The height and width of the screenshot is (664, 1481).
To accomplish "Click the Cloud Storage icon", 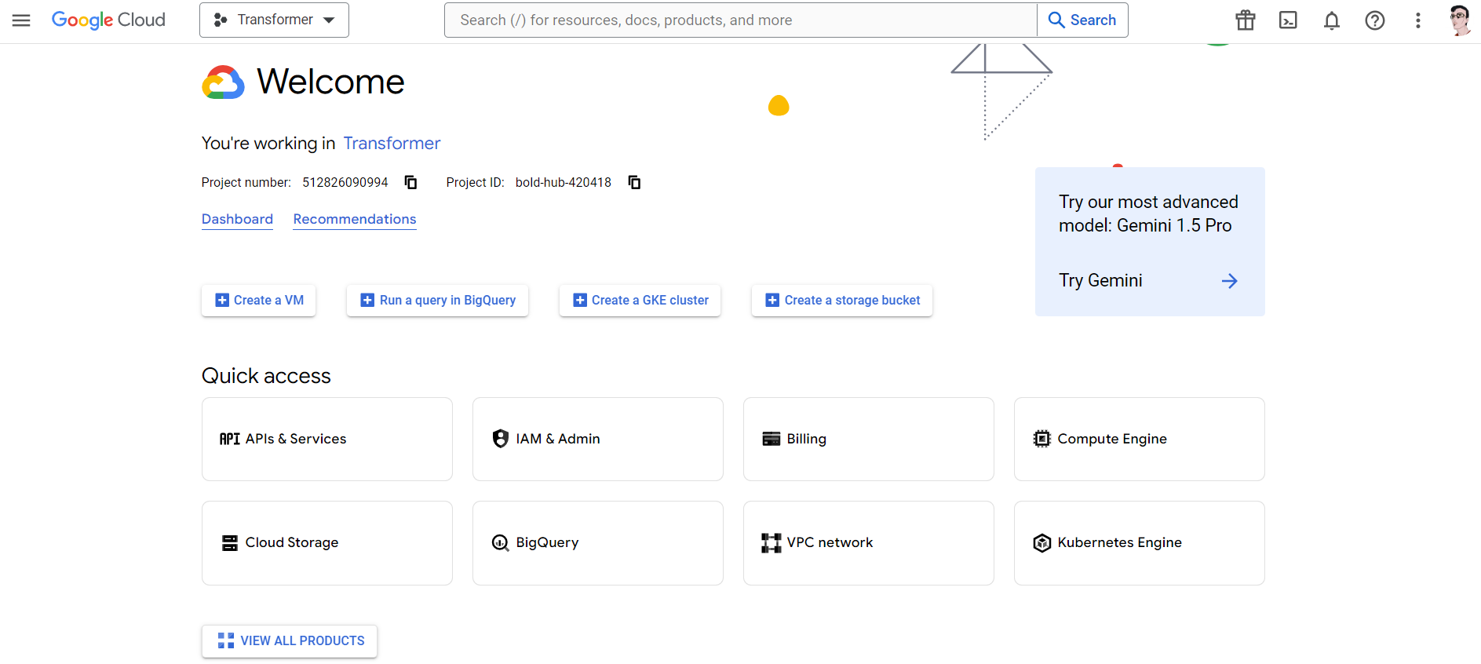I will tap(230, 543).
